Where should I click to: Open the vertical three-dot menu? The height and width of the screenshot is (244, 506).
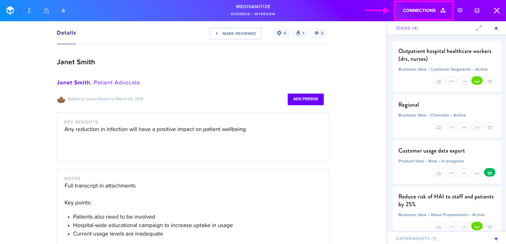29,11
